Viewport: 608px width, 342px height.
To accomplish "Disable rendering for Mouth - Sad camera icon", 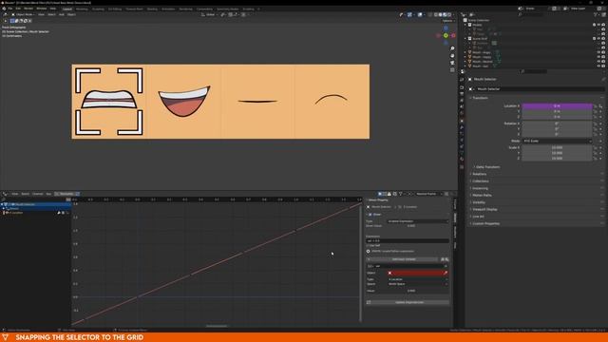I will click(x=603, y=66).
